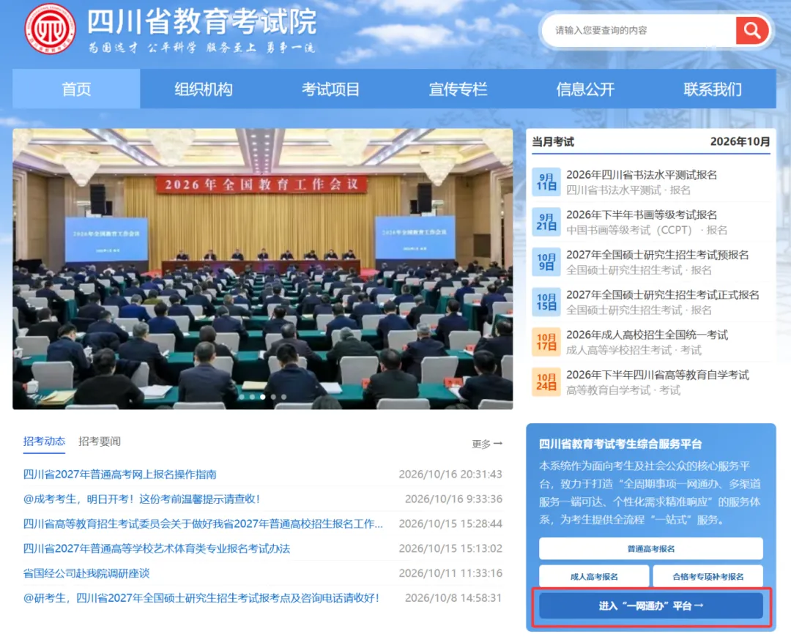
Task: Open 省国经公司赴我院调研座谈 article
Action: point(86,573)
